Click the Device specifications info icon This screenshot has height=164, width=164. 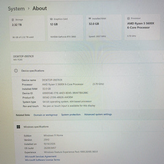click(x=16, y=71)
